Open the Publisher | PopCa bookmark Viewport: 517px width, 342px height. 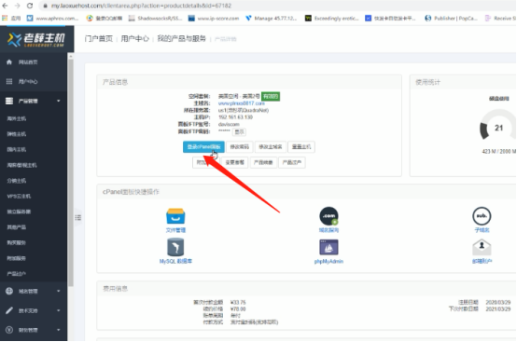tap(451, 18)
